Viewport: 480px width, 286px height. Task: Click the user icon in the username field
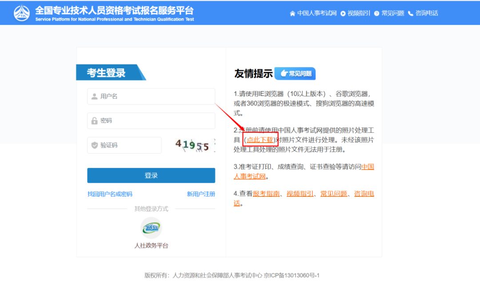point(94,96)
